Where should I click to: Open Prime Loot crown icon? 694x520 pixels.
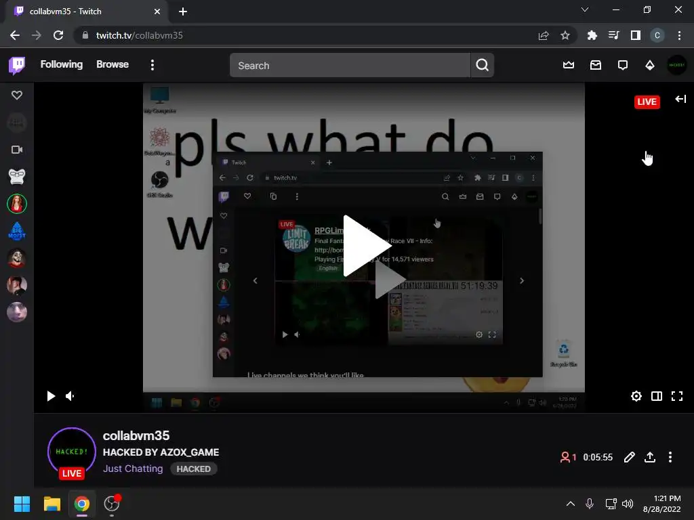click(x=569, y=65)
